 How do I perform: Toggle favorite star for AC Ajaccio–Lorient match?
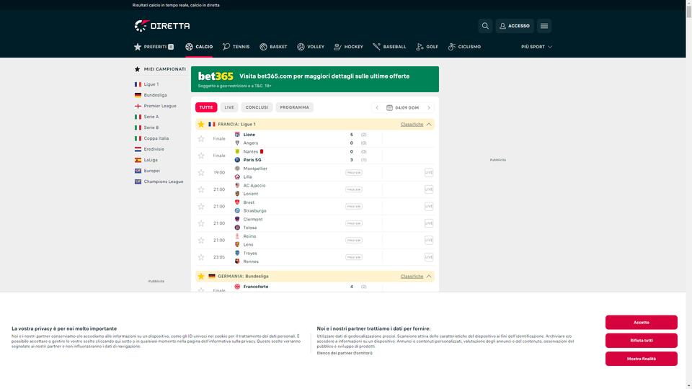point(201,189)
